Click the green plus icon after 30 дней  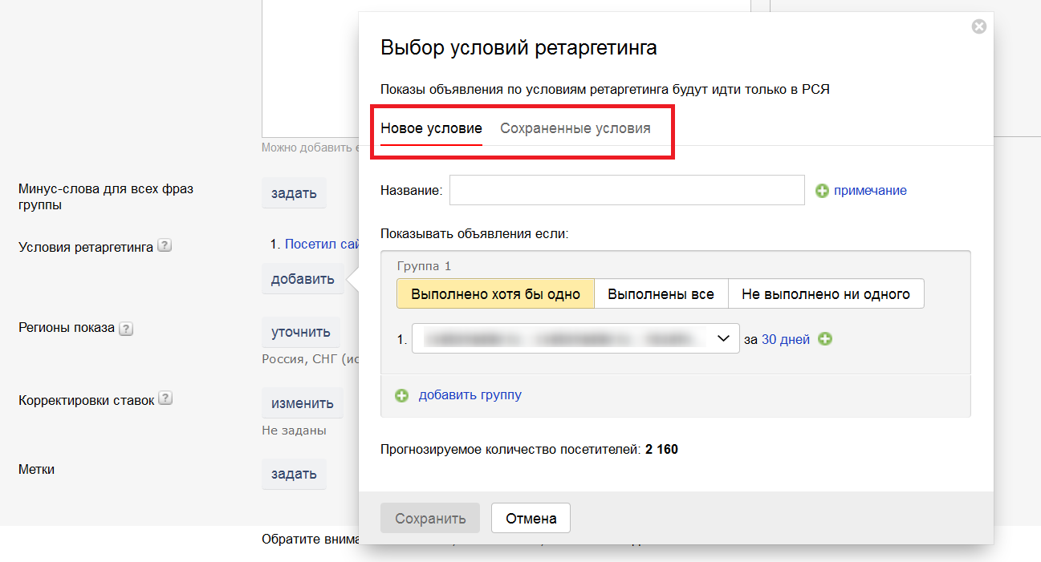825,339
